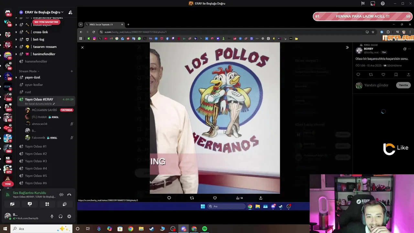Reload the browser page

93,32
